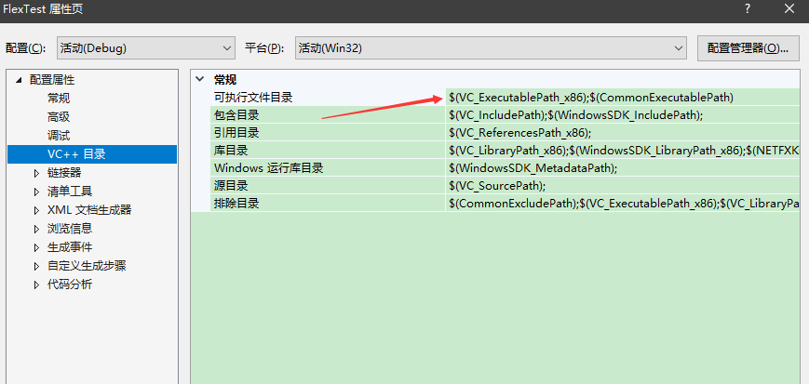Screen dimensions: 809x384
Task: Click the 库目录 value field
Action: (621, 151)
